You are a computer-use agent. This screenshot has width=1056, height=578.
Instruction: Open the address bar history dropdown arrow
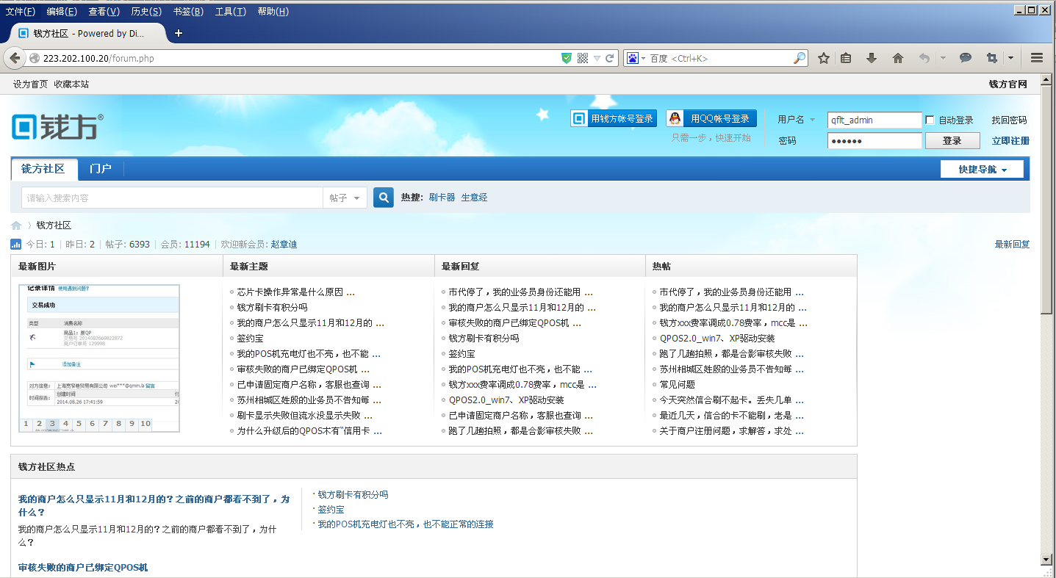click(597, 58)
